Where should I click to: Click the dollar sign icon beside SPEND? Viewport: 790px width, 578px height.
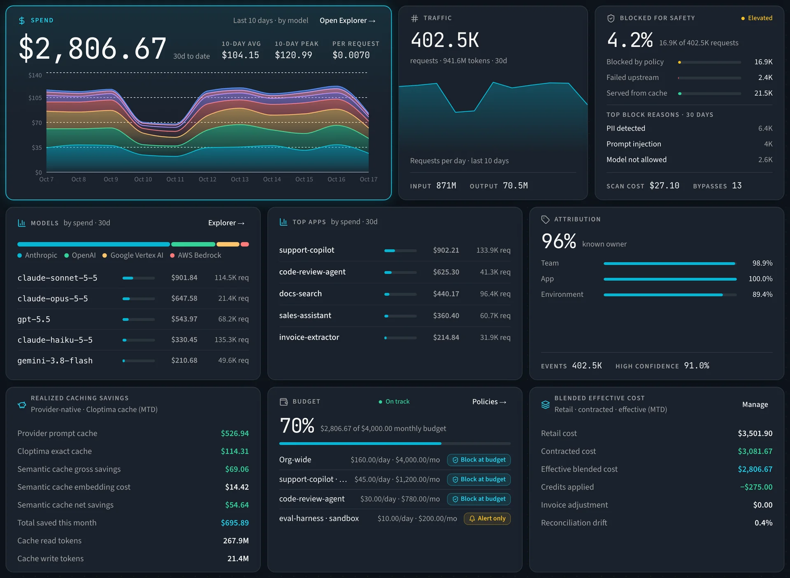22,21
